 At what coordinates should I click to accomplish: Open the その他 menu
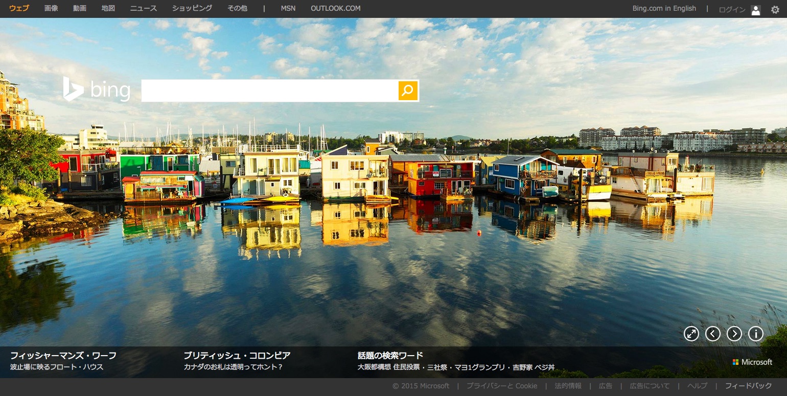click(237, 8)
